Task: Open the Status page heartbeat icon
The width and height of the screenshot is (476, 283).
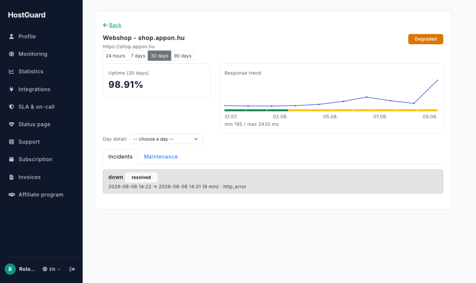Action: click(x=11, y=124)
